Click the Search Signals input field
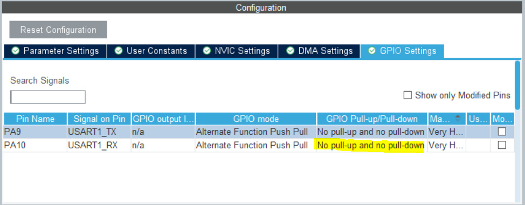The width and height of the screenshot is (525, 205). click(x=48, y=97)
